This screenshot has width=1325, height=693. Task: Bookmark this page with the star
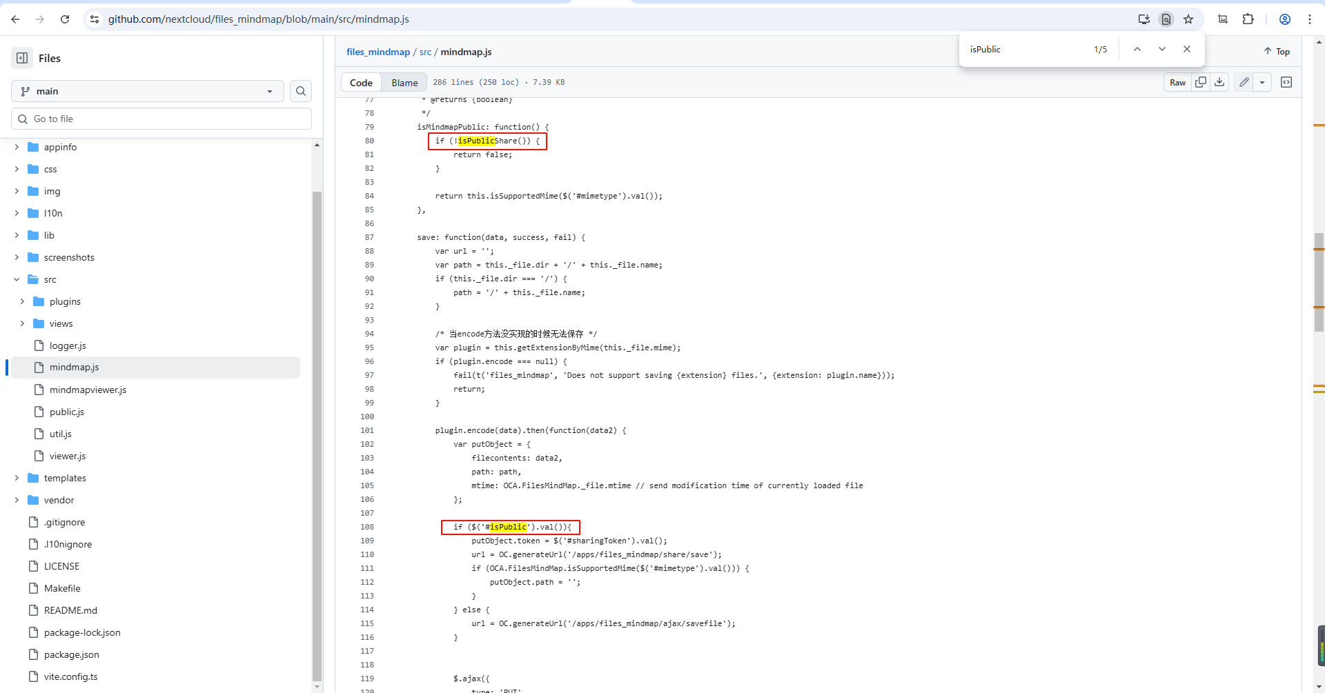point(1188,19)
